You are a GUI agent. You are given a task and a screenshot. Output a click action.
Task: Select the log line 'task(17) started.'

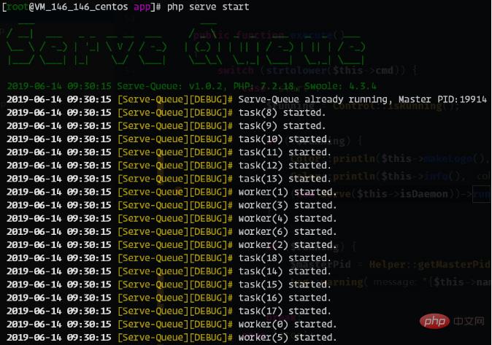pyautogui.click(x=169, y=311)
